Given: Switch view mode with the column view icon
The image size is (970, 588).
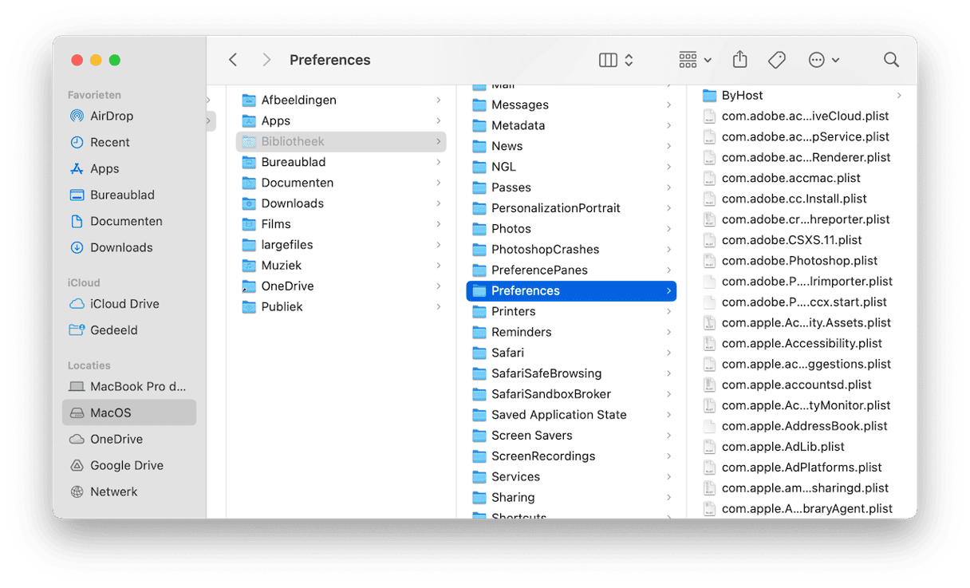Looking at the screenshot, I should click(608, 60).
